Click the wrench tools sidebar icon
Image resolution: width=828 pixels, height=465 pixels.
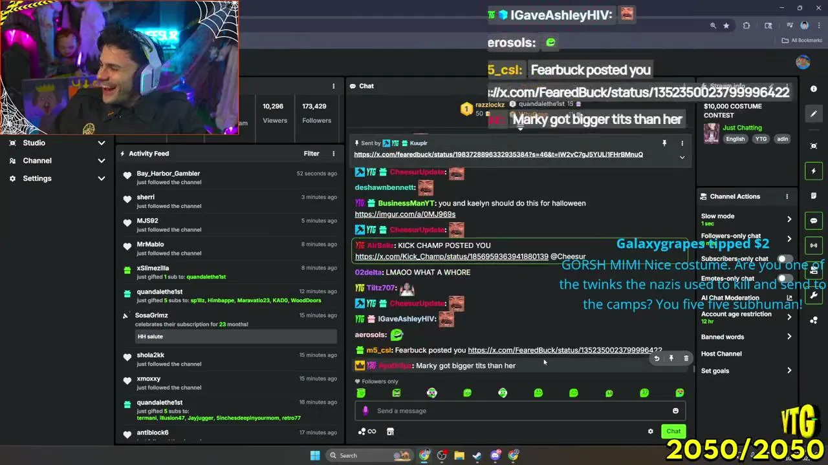[814, 295]
